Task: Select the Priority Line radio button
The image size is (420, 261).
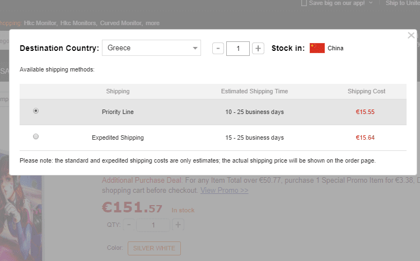Action: [36, 111]
